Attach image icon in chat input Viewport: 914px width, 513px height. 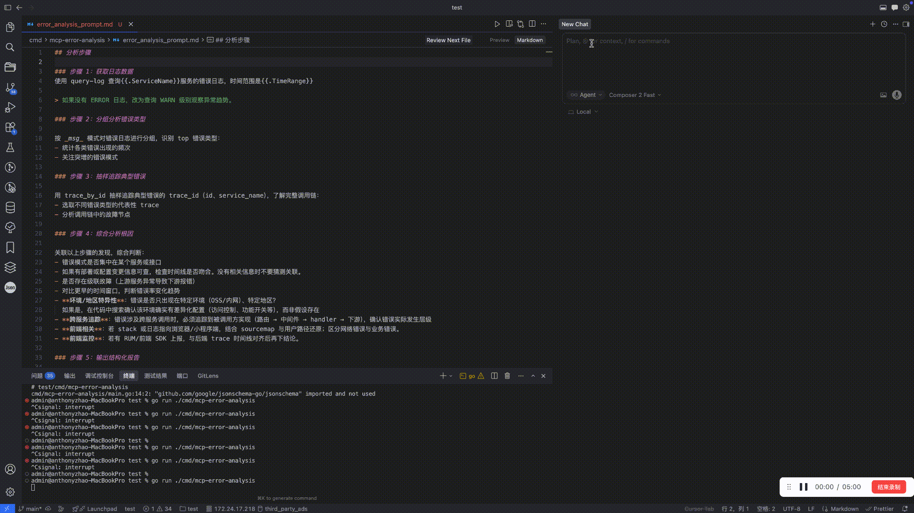tap(883, 95)
